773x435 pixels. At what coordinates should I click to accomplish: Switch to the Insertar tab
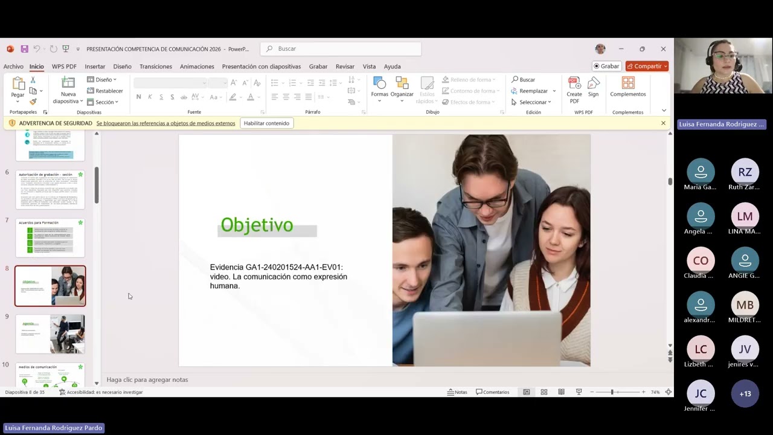click(95, 66)
